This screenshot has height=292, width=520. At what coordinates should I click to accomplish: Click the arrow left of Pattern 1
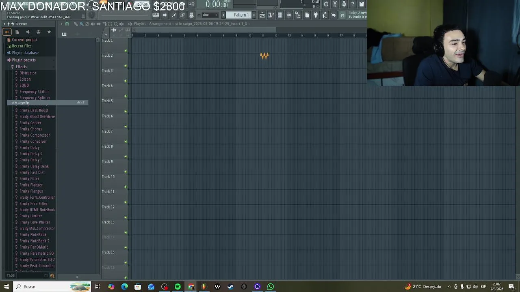[x=223, y=15]
